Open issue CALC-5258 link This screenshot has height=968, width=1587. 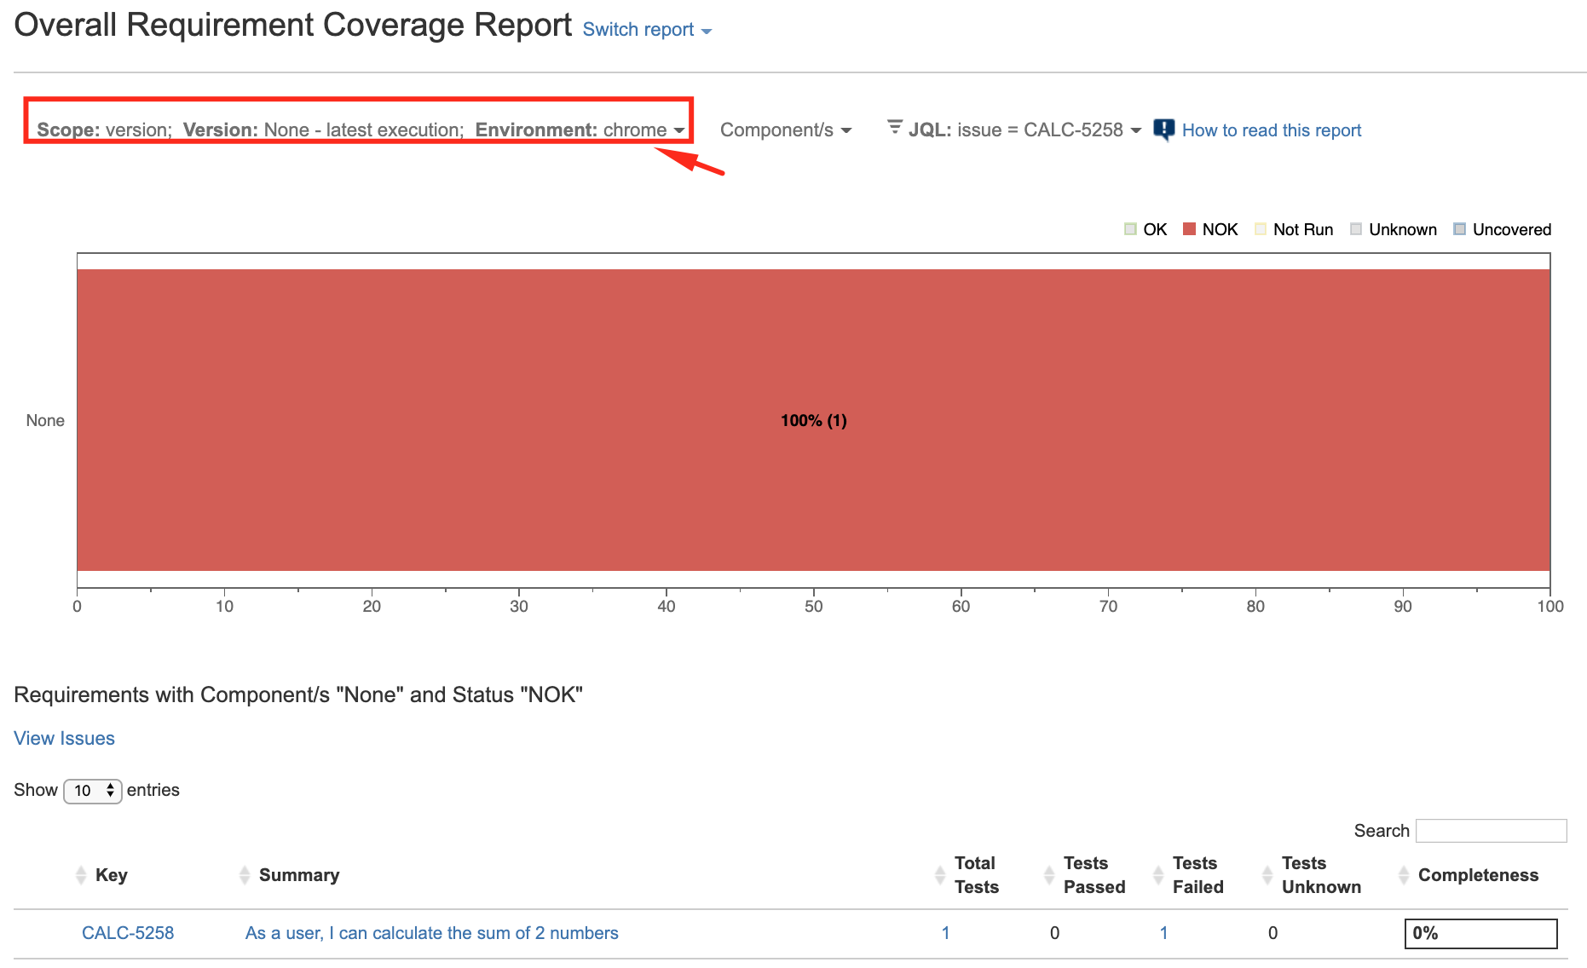128,933
